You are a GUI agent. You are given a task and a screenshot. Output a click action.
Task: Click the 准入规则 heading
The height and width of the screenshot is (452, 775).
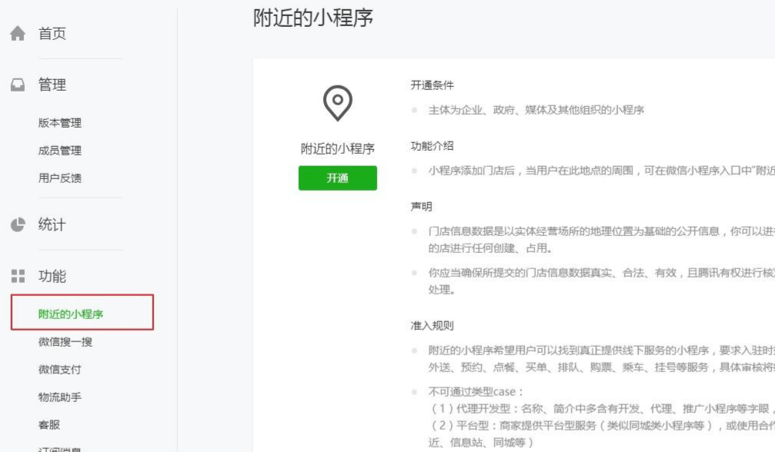[432, 326]
